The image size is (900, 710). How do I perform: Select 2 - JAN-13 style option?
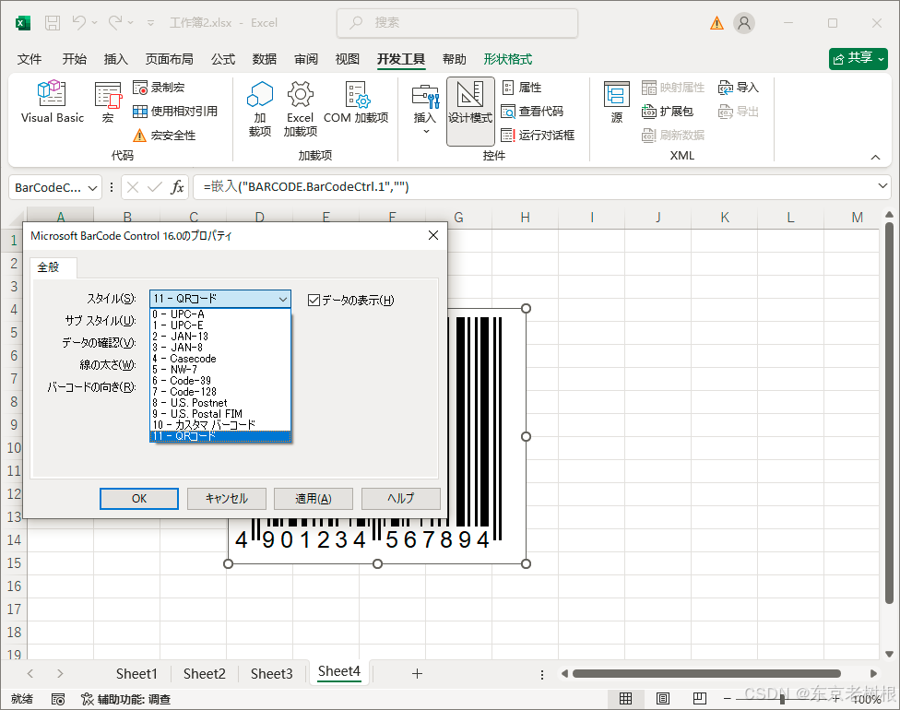coord(220,337)
